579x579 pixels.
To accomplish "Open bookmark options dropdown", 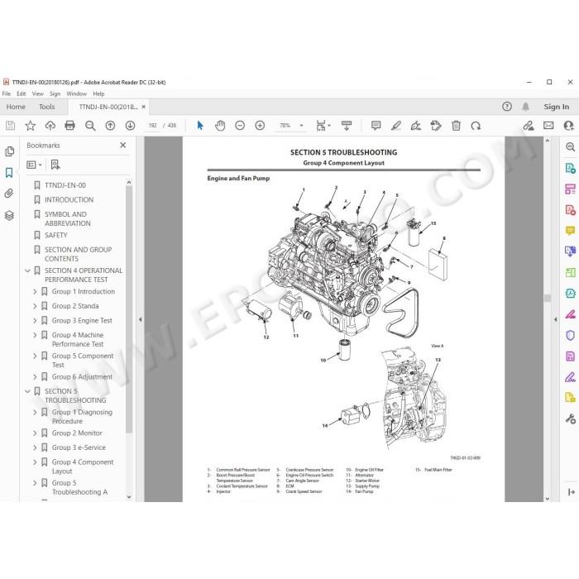I will pyautogui.click(x=35, y=165).
